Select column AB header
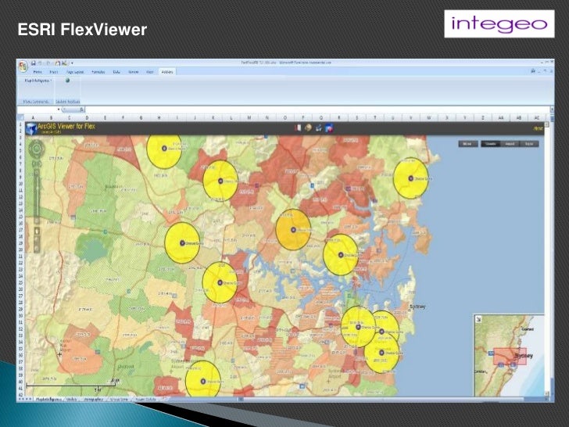 pyautogui.click(x=519, y=117)
